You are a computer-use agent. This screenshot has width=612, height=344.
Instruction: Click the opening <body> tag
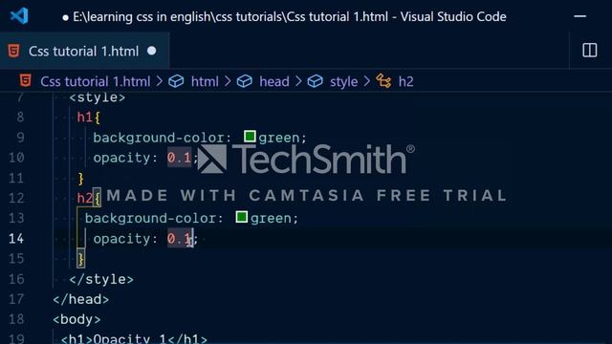(76, 319)
